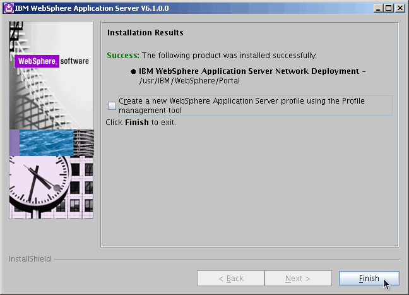This screenshot has height=295, width=409.
Task: Click the /usr/IBM/WebSphere/Portal install path
Action: tap(189, 81)
